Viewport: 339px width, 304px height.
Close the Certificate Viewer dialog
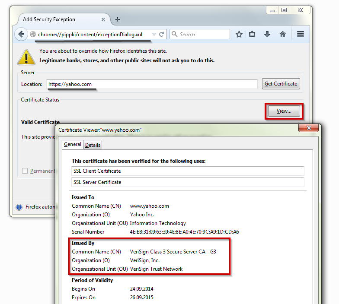pyautogui.click(x=309, y=128)
